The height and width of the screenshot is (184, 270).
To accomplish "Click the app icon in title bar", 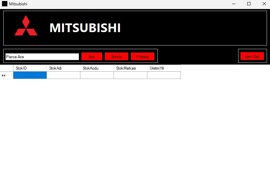I will [x=5, y=4].
